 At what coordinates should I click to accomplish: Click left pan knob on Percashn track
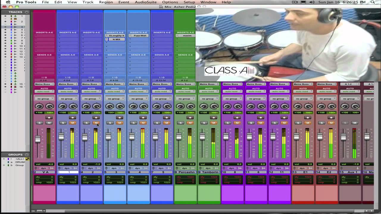point(180,106)
